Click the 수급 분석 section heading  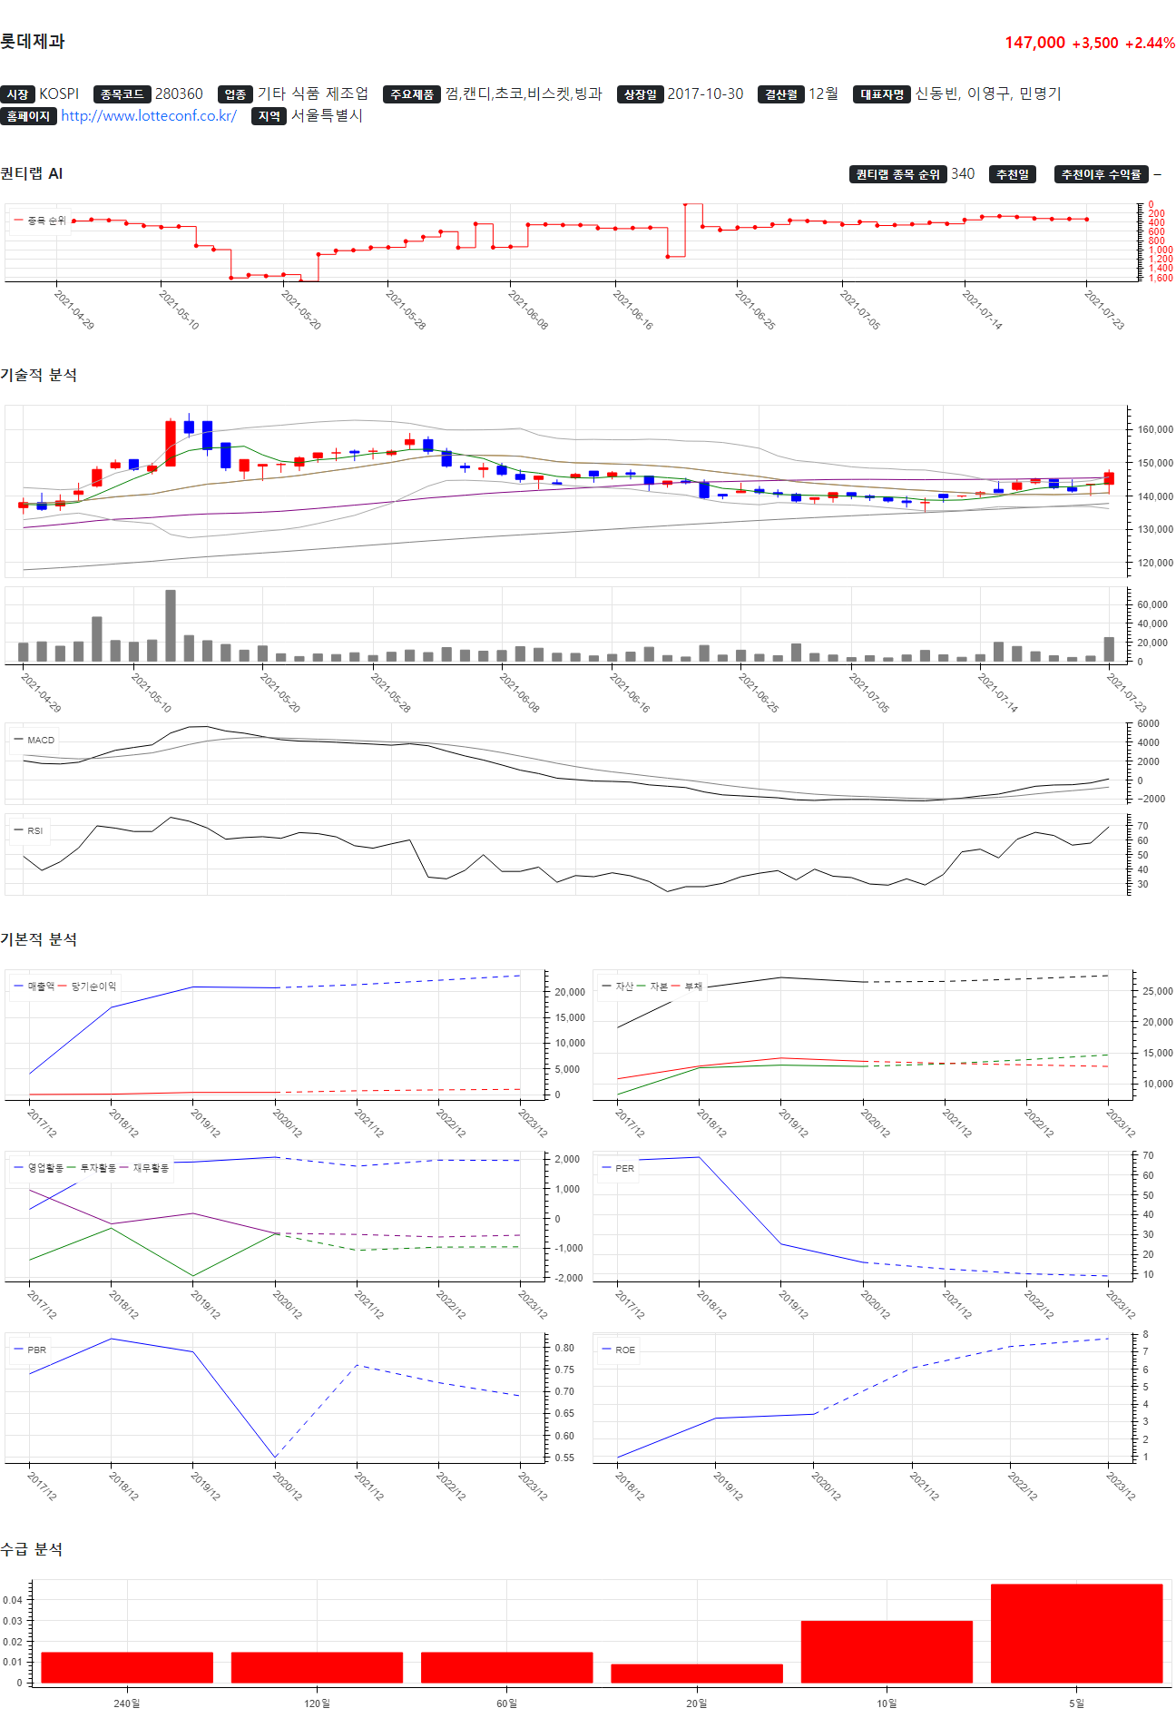tap(31, 1550)
